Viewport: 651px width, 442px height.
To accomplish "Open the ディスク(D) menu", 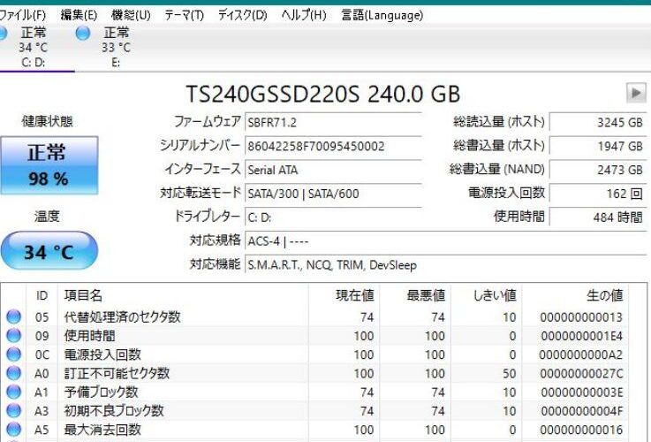I will point(242,15).
